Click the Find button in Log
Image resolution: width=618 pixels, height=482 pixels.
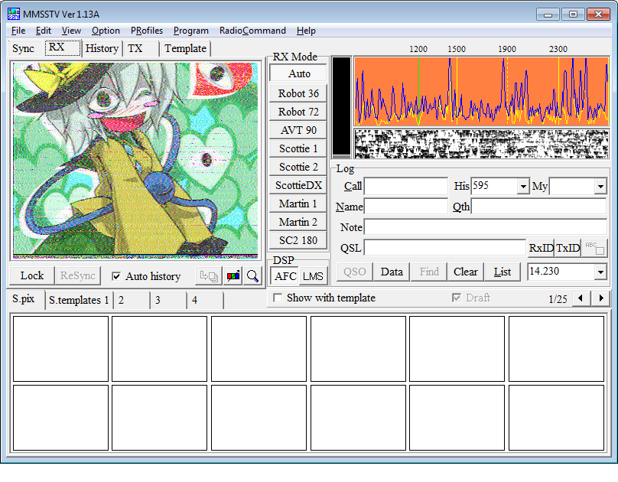(x=429, y=272)
